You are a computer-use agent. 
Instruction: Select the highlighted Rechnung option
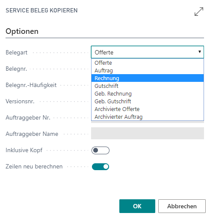pos(148,78)
